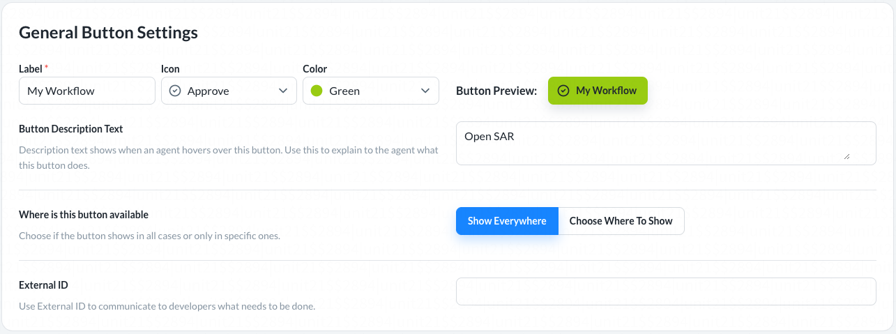Click the green color dot in Color field

pyautogui.click(x=317, y=91)
